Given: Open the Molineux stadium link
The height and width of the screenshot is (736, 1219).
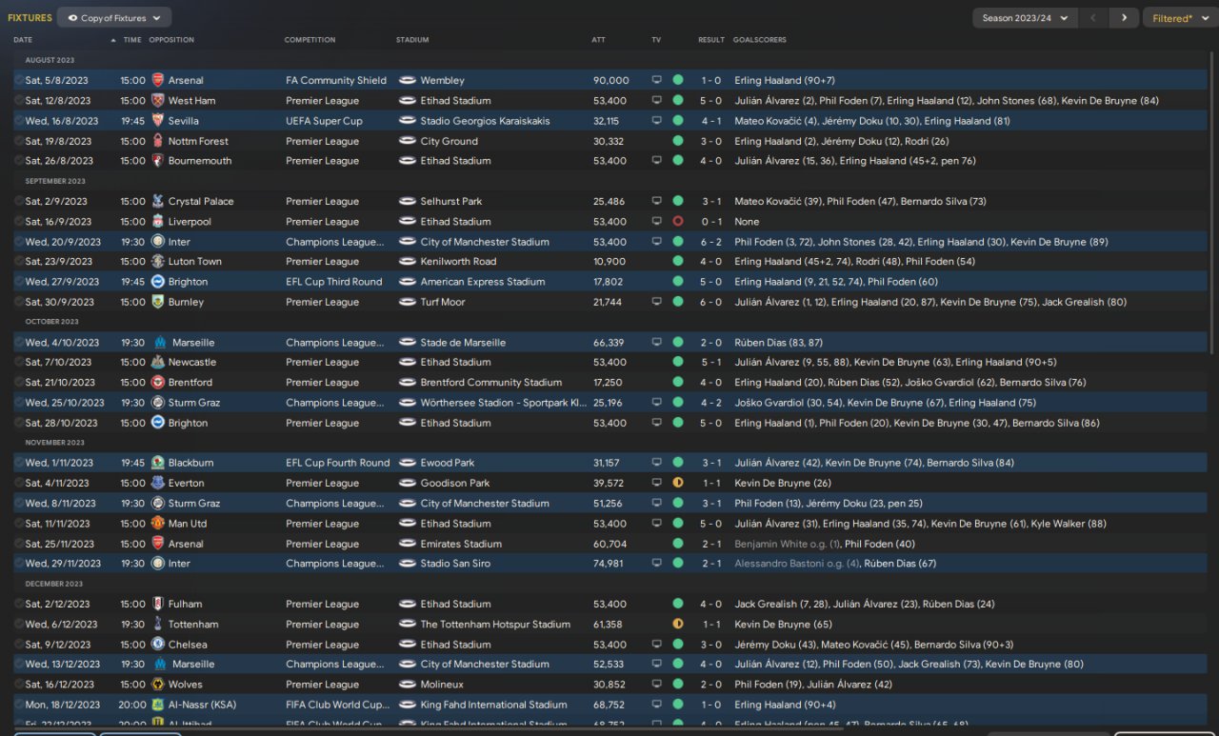Looking at the screenshot, I should (442, 685).
